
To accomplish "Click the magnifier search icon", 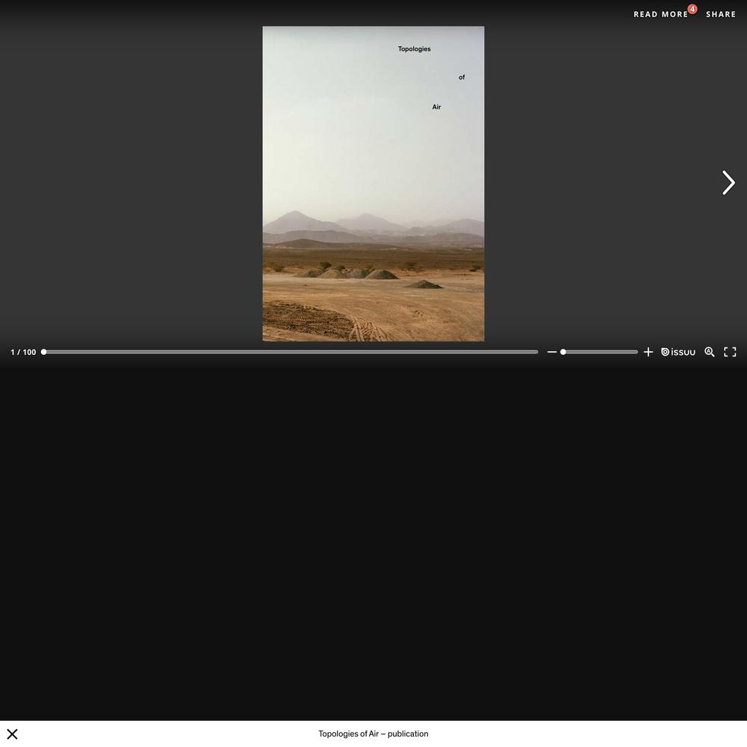I will pos(710,352).
